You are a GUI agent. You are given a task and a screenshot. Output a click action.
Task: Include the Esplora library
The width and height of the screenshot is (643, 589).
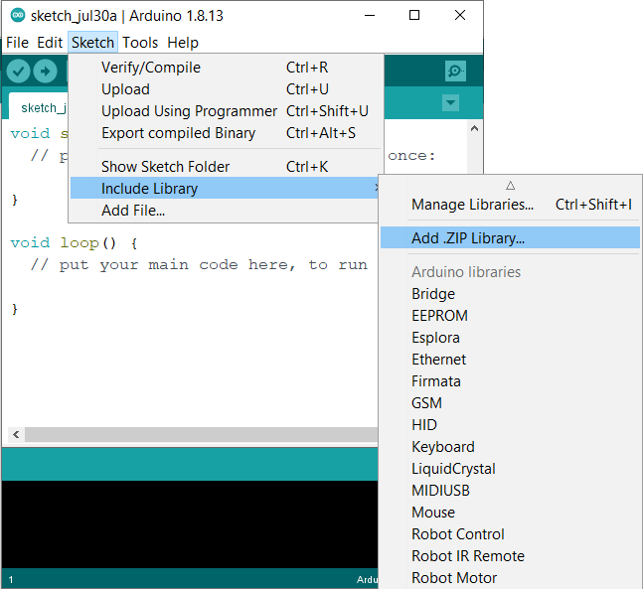[x=510, y=338]
